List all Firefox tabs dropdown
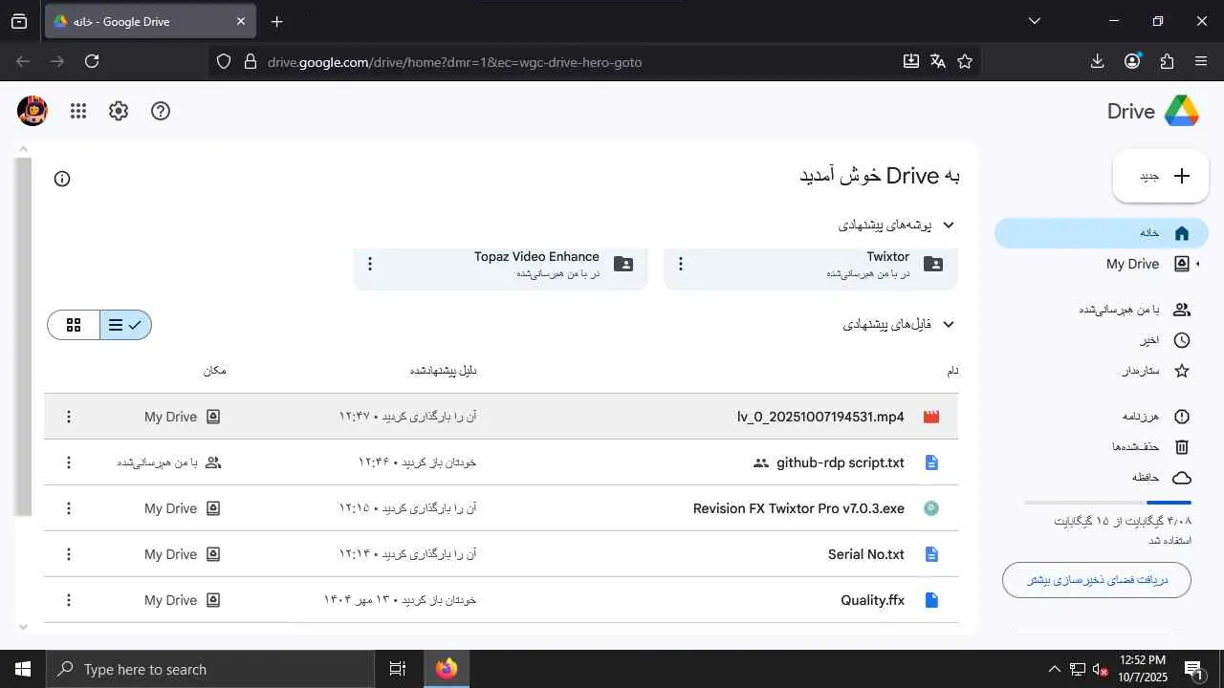Image resolution: width=1224 pixels, height=688 pixels. coord(1034,21)
